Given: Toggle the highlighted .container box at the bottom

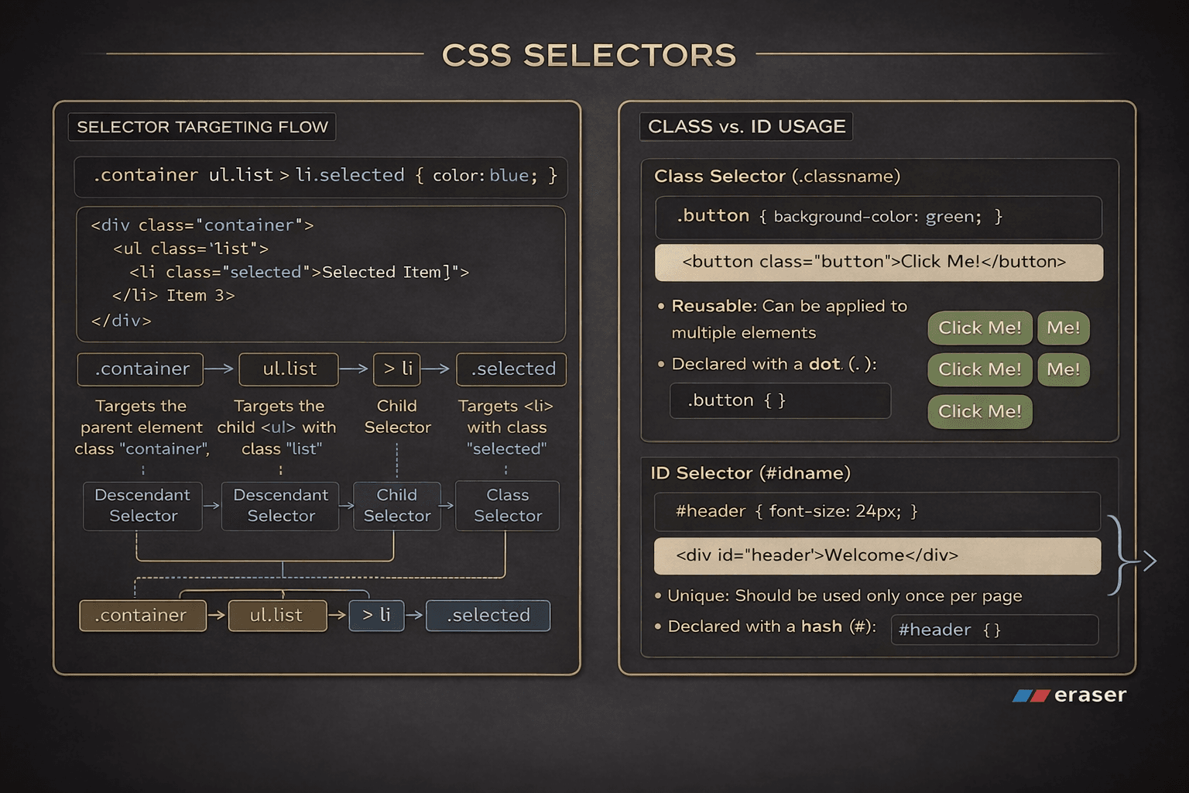Looking at the screenshot, I should (x=142, y=616).
